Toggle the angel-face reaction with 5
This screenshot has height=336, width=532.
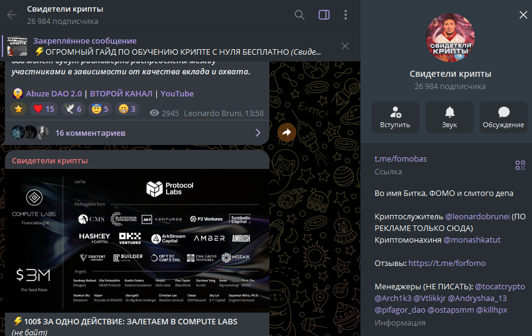[x=100, y=109]
